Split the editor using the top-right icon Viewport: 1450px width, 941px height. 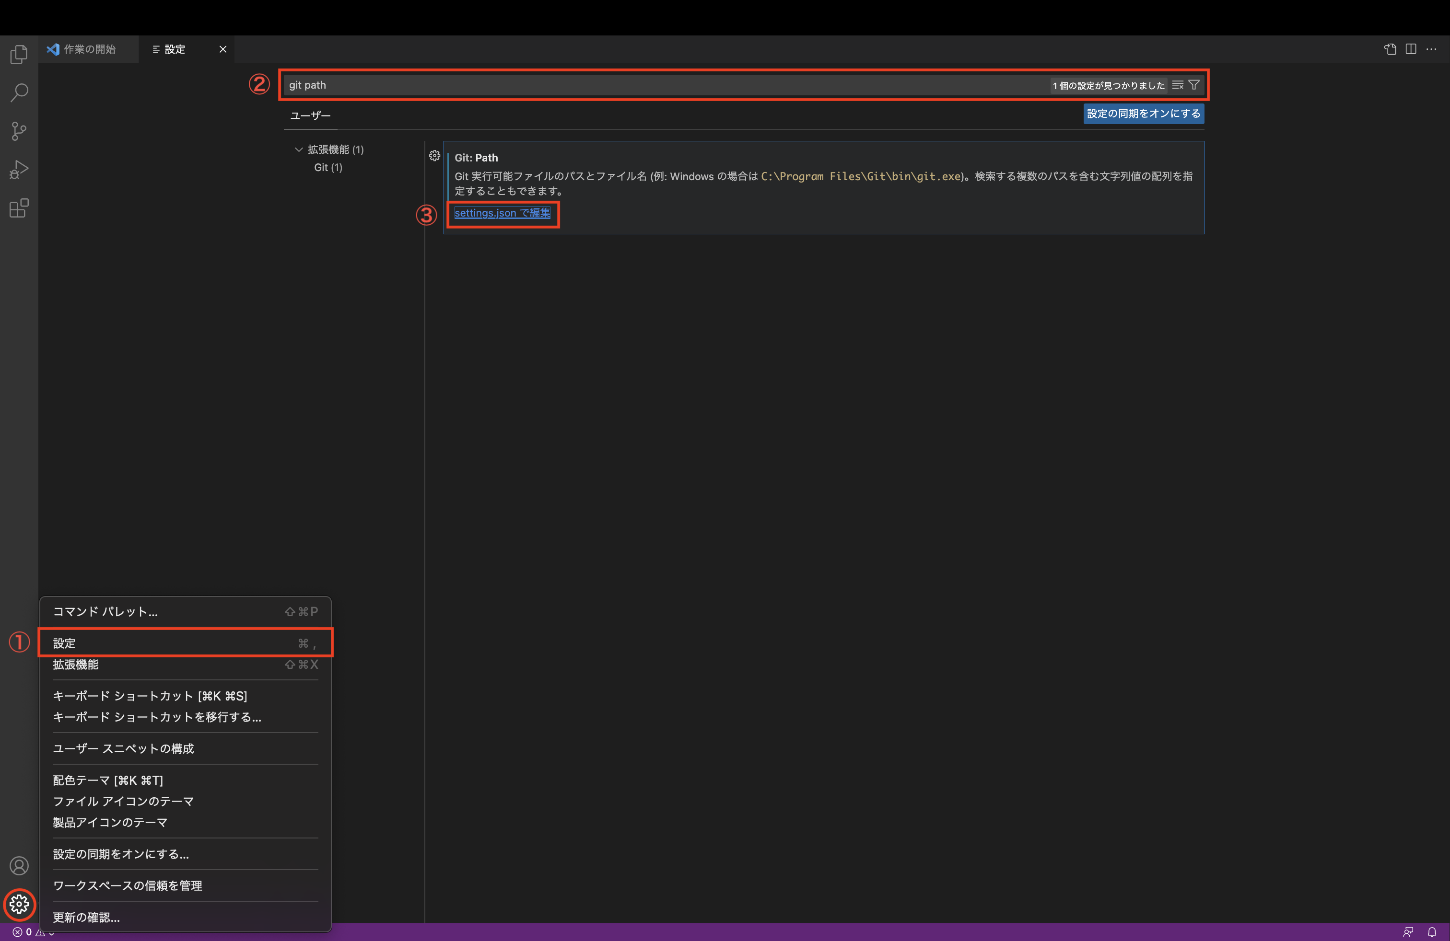1410,49
